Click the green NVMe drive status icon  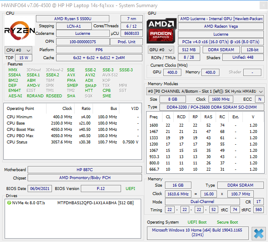[x=9, y=203]
